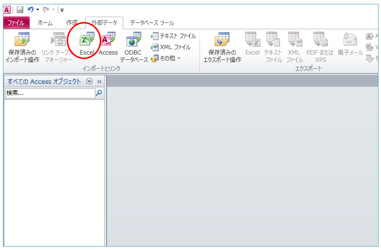Switch to the 作成 tab
Image resolution: width=381 pixels, height=250 pixels.
[72, 23]
